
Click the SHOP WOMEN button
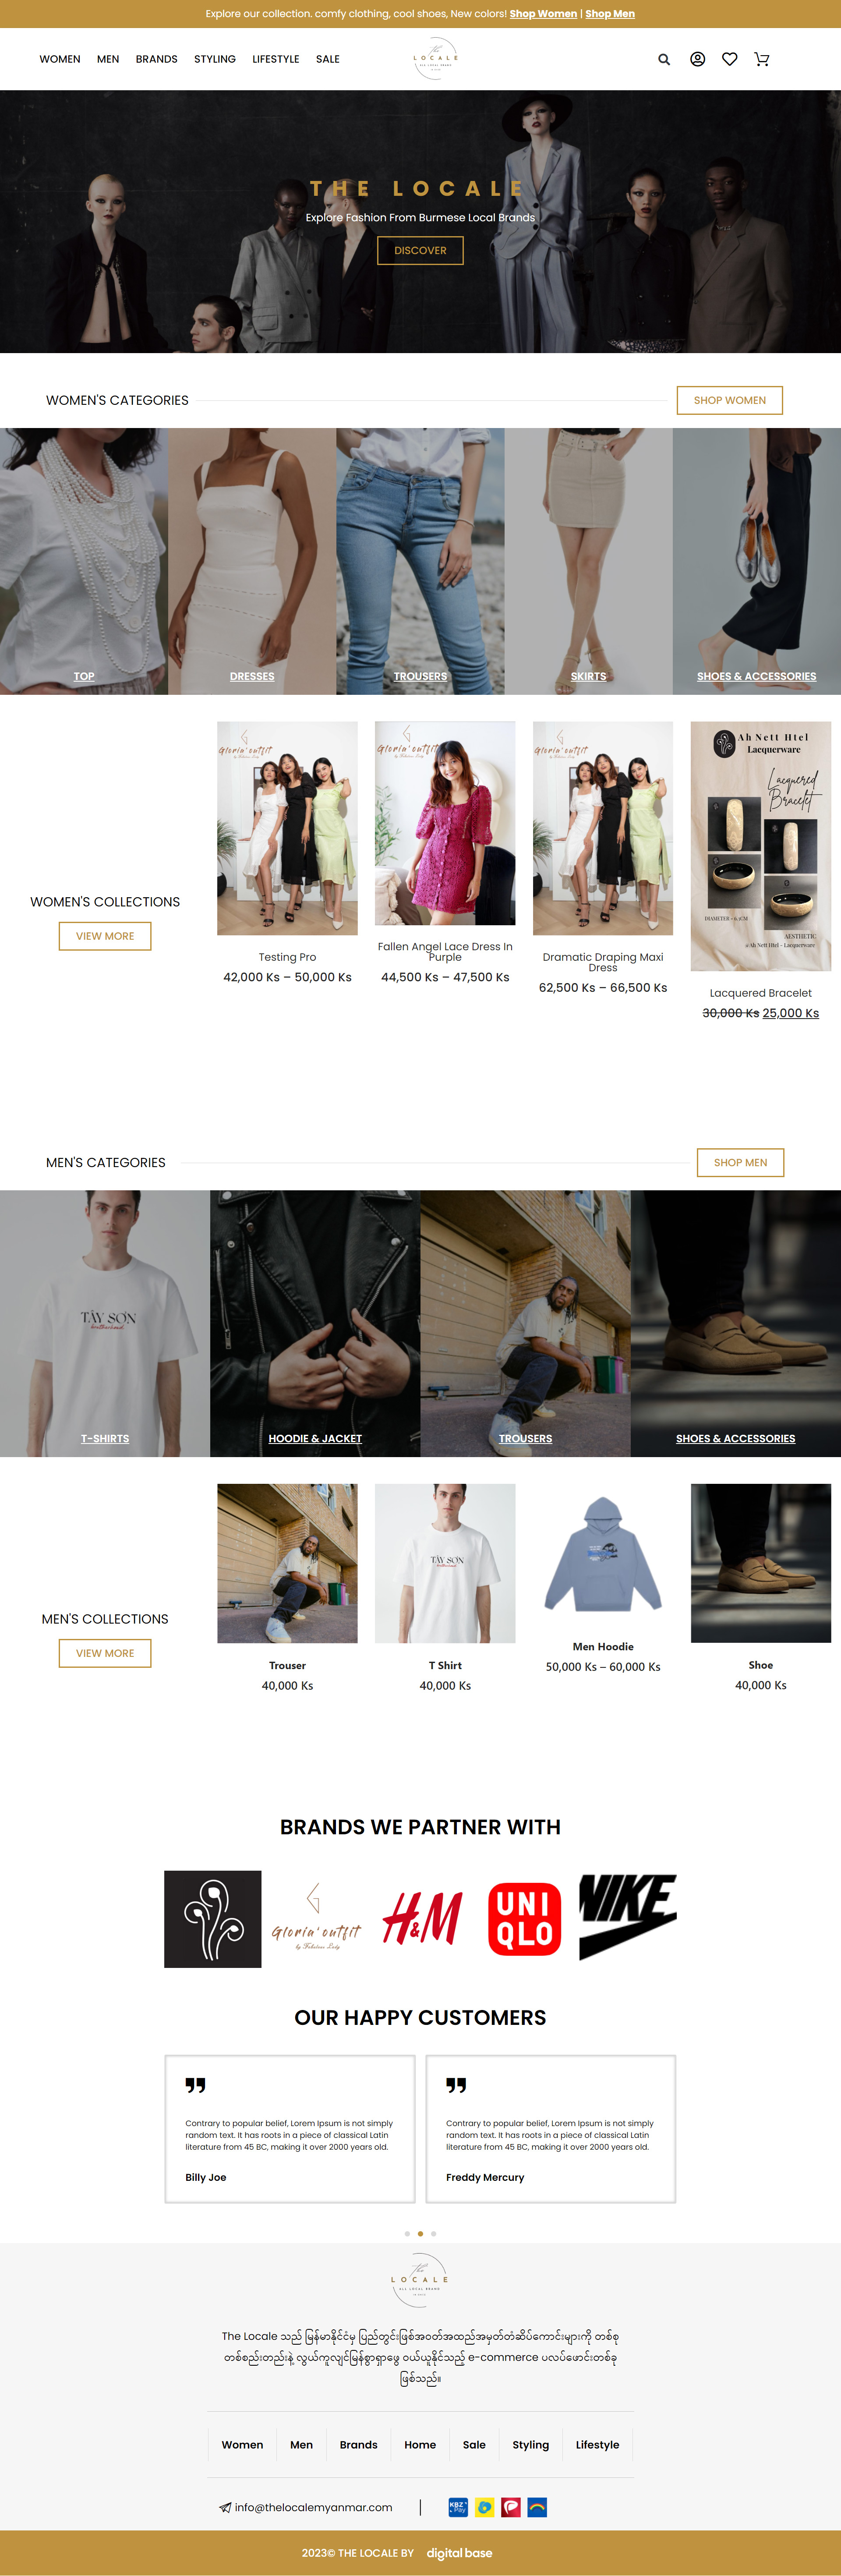click(730, 400)
